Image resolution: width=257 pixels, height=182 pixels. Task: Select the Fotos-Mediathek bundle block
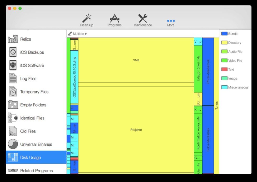tap(208, 140)
